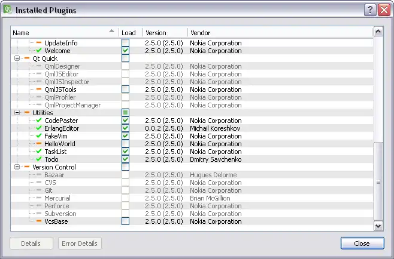The image size is (394, 259).
Task: Click the orange status icon beside Utilities
Action: pyautogui.click(x=27, y=112)
